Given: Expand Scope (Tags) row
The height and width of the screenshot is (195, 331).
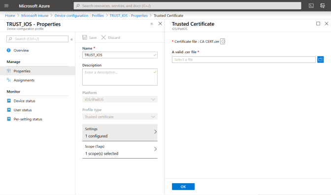Looking at the screenshot, I should 120,150.
